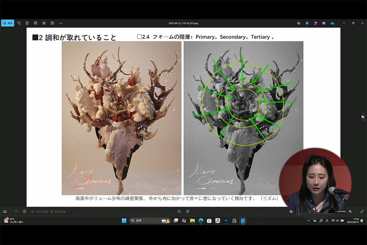
Task: Open the file information panel
Action: [x=24, y=211]
